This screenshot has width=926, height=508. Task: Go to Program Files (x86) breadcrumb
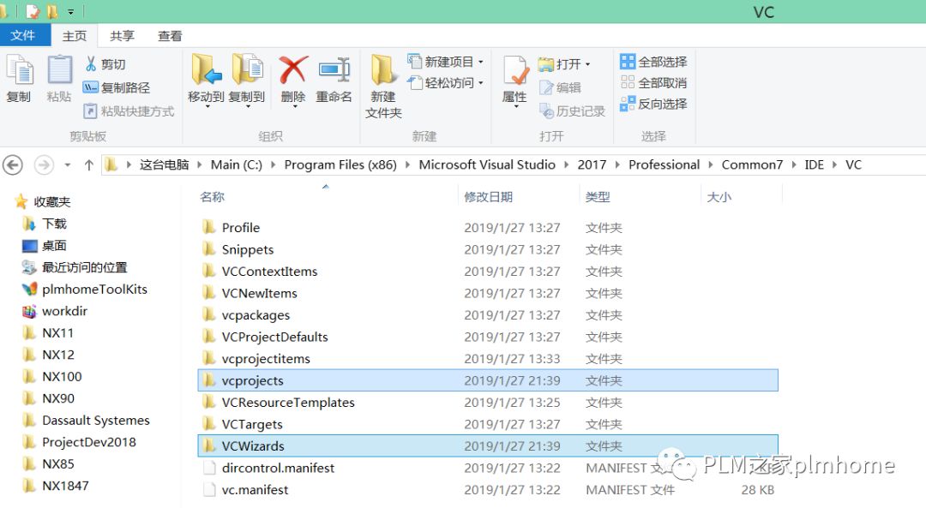[340, 164]
